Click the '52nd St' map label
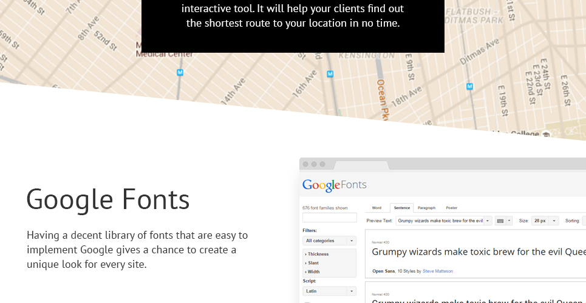586x303 pixels. [106, 41]
